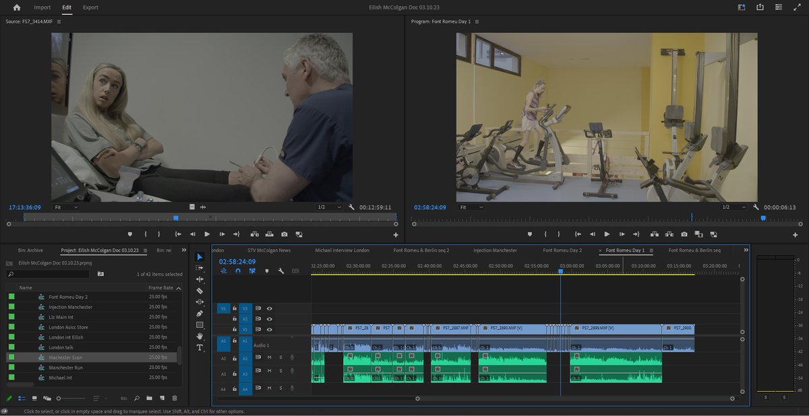The height and width of the screenshot is (416, 809).
Task: Switch to Import workspace tab
Action: (42, 7)
